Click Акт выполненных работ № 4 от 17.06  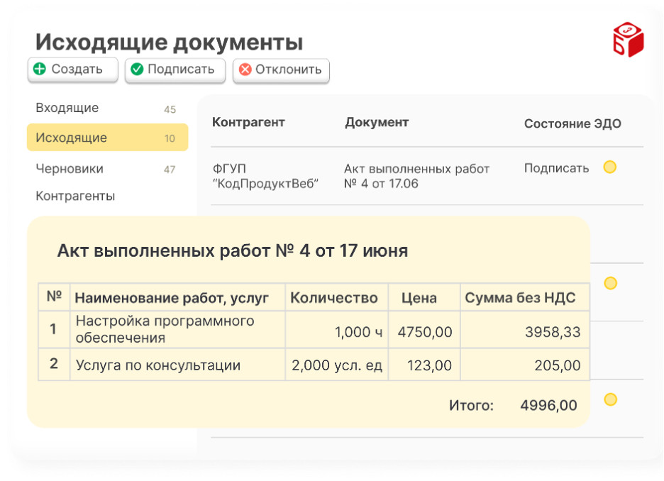[416, 176]
